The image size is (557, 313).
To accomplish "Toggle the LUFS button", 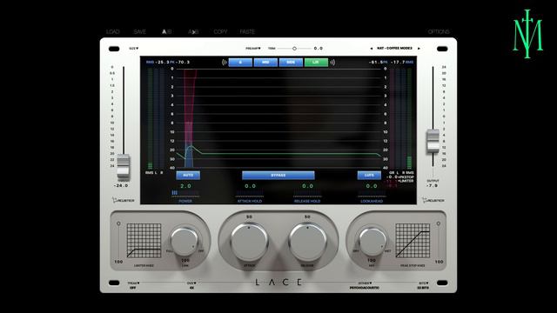I will coord(369,176).
